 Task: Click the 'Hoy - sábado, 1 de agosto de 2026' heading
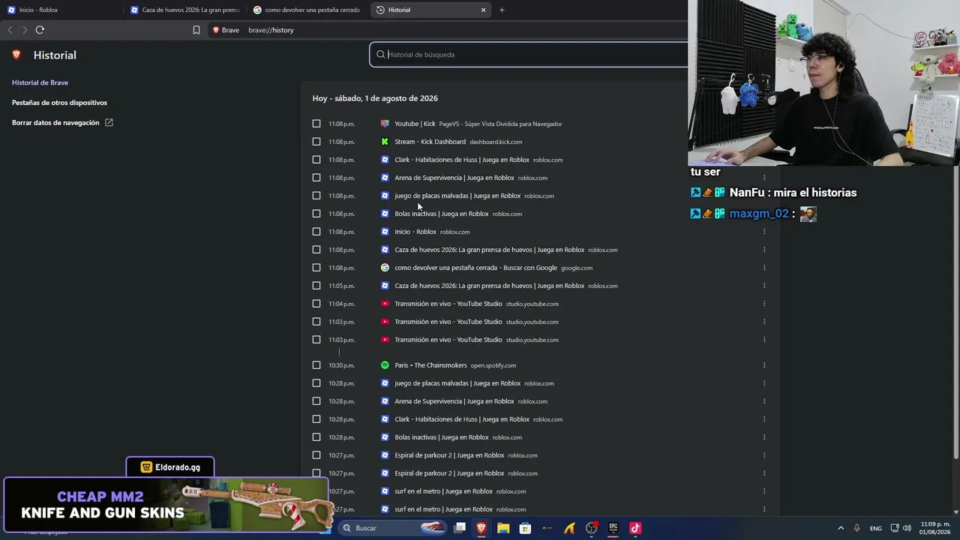pos(375,98)
